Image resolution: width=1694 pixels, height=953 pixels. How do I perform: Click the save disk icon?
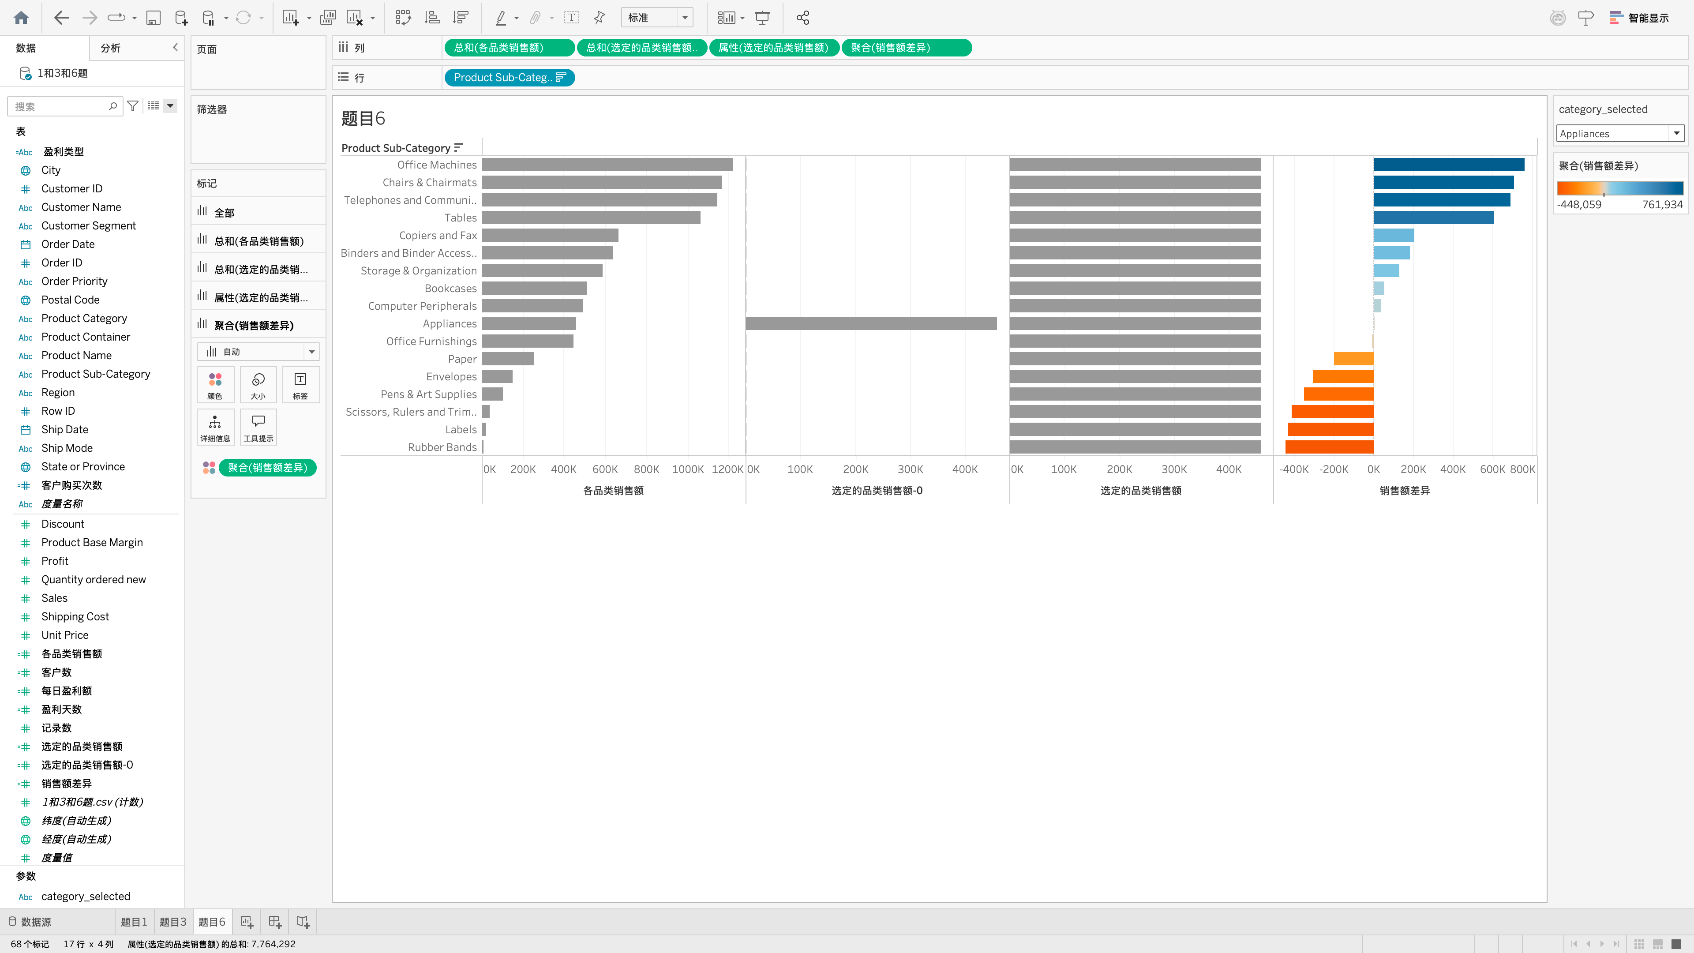153,18
